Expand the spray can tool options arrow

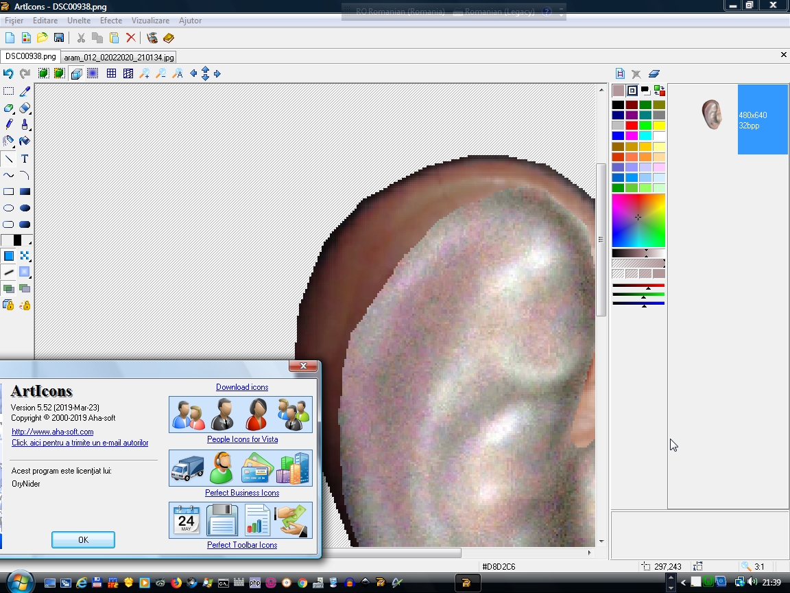coord(14,146)
